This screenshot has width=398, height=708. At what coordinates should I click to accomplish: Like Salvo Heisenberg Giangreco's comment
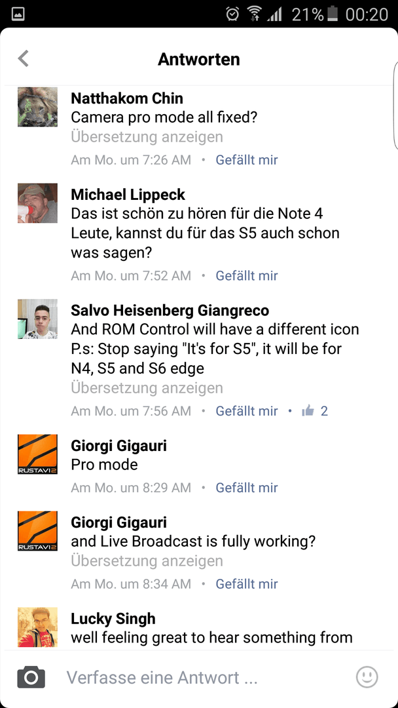click(x=247, y=411)
